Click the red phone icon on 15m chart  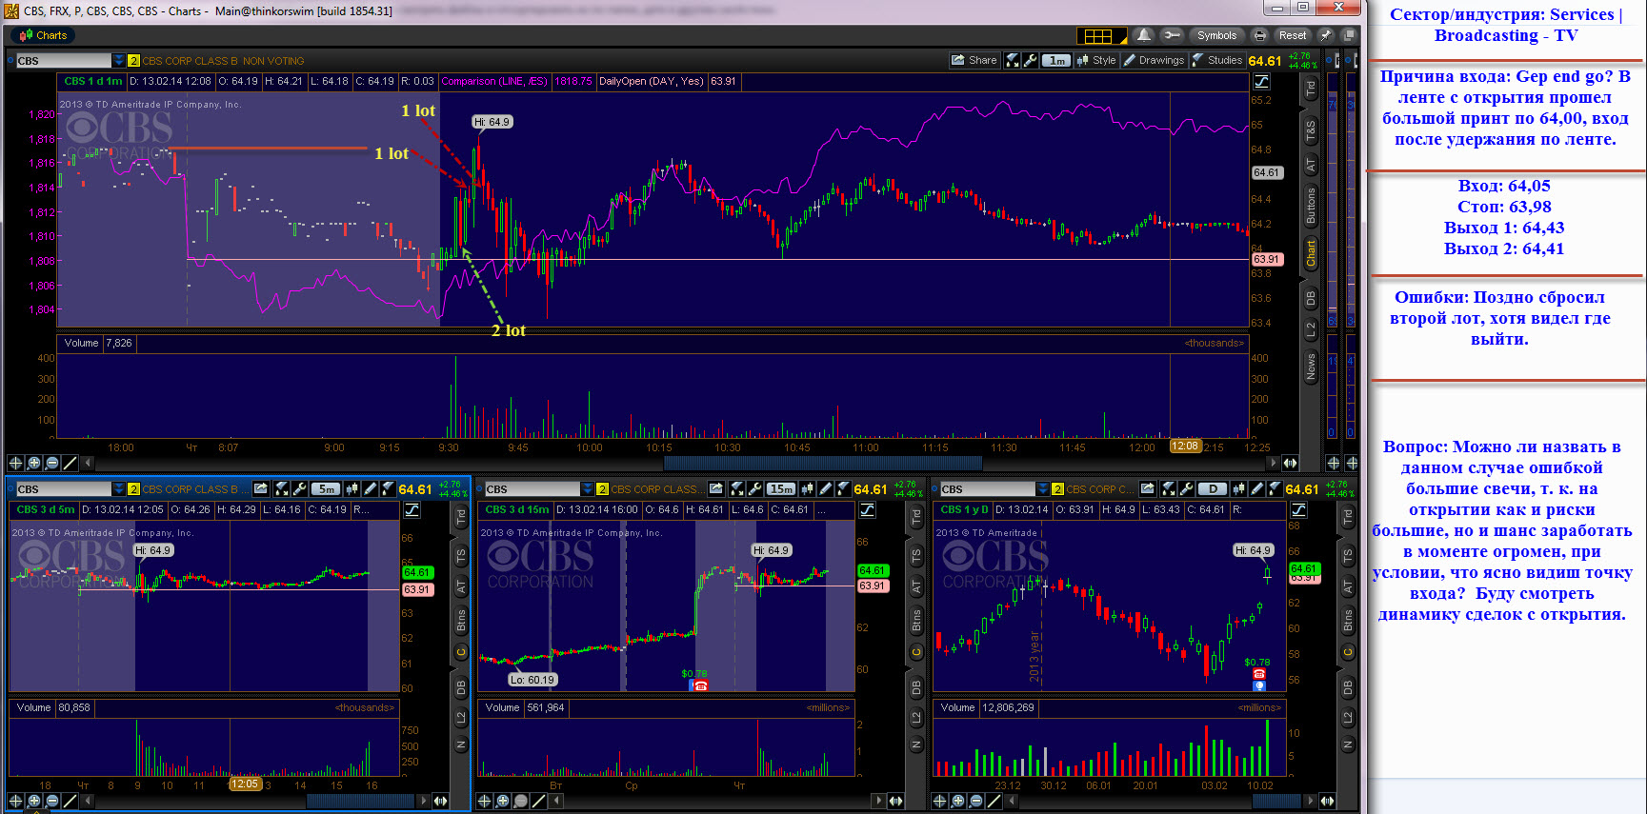tap(701, 685)
